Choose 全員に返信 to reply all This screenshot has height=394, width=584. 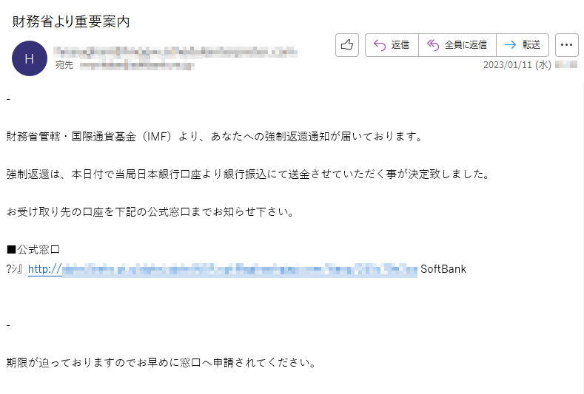457,45
